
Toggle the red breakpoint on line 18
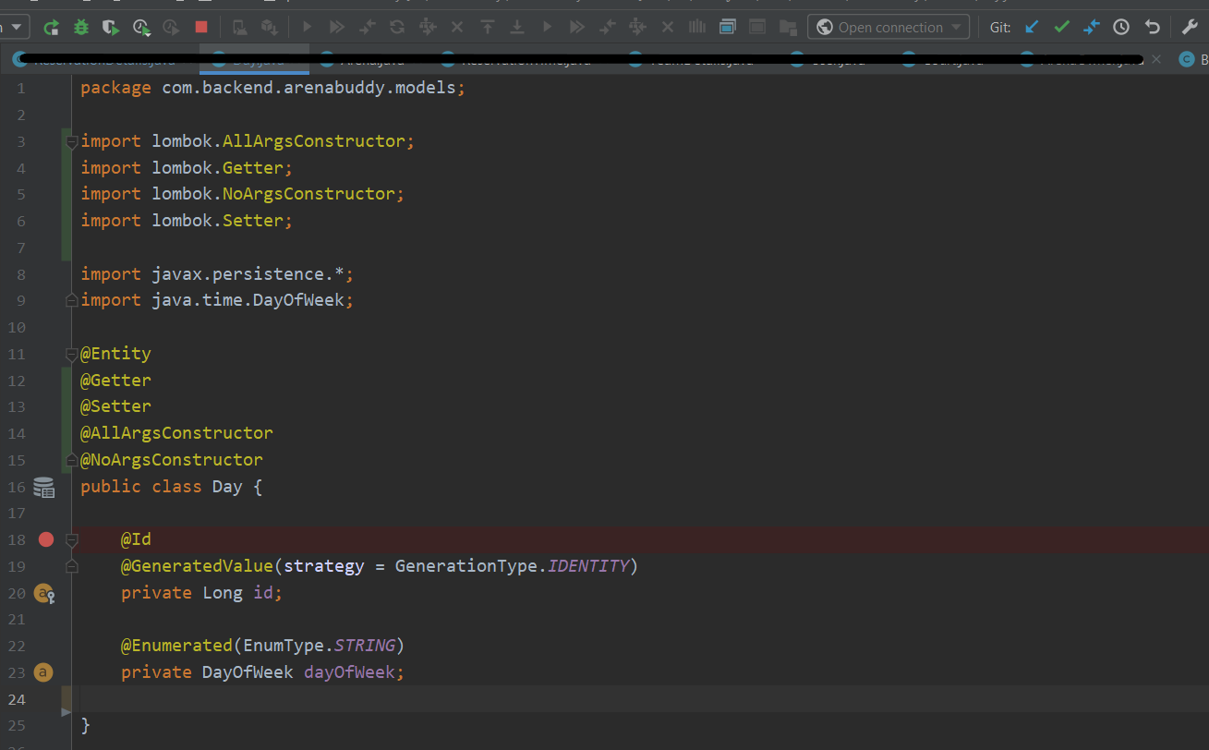pos(46,539)
